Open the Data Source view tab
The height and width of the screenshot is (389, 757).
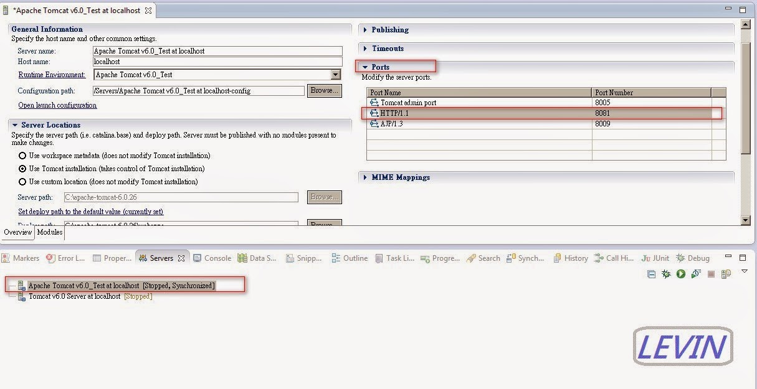point(257,258)
